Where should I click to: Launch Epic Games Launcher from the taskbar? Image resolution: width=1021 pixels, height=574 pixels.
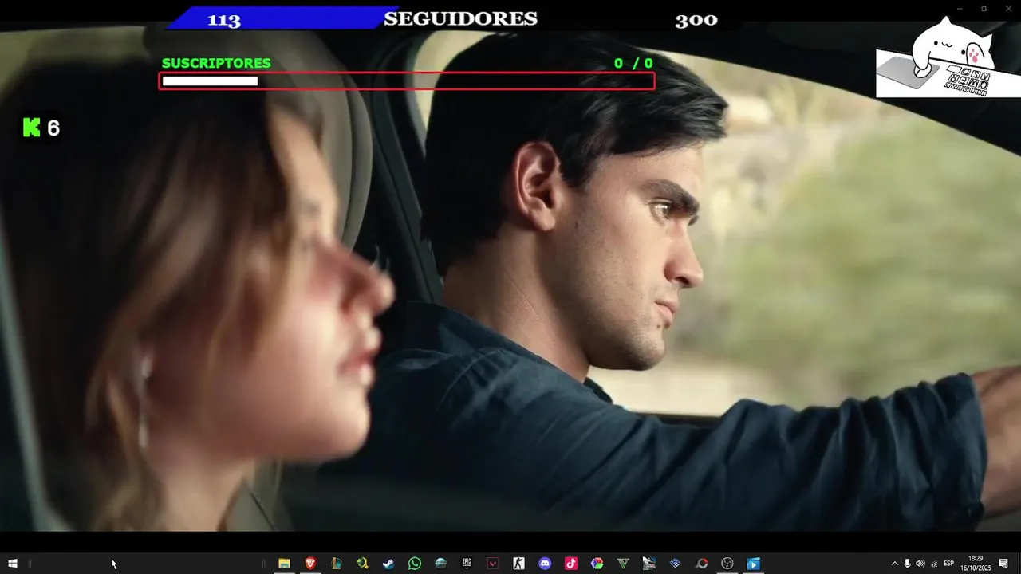(x=467, y=564)
